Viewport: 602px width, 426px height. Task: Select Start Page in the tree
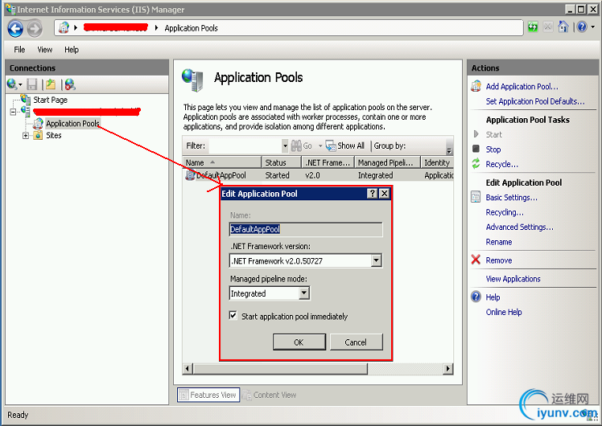pos(50,100)
